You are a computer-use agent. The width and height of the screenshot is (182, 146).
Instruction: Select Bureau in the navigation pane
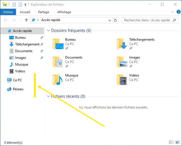pos(20,38)
